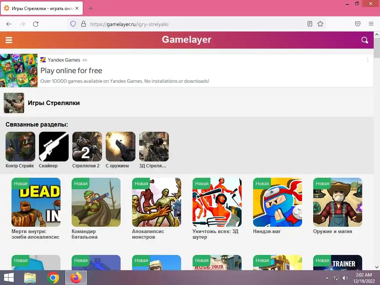Open the Yandex Games ad options menu
Viewport: 380px width, 285px height.
[368, 60]
